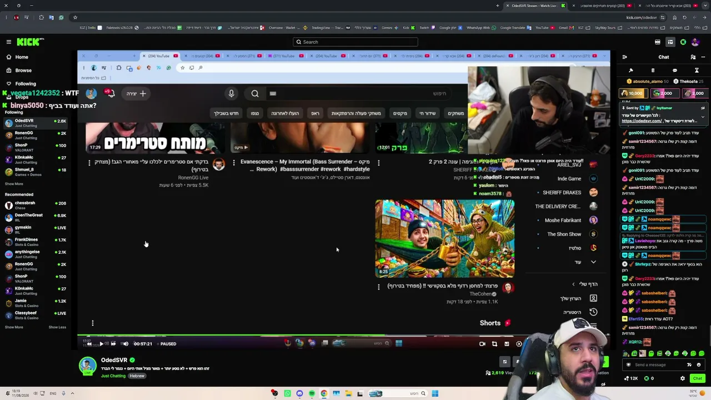This screenshot has height=400, width=711.
Task: Open player settings gear icon
Action: 519,344
